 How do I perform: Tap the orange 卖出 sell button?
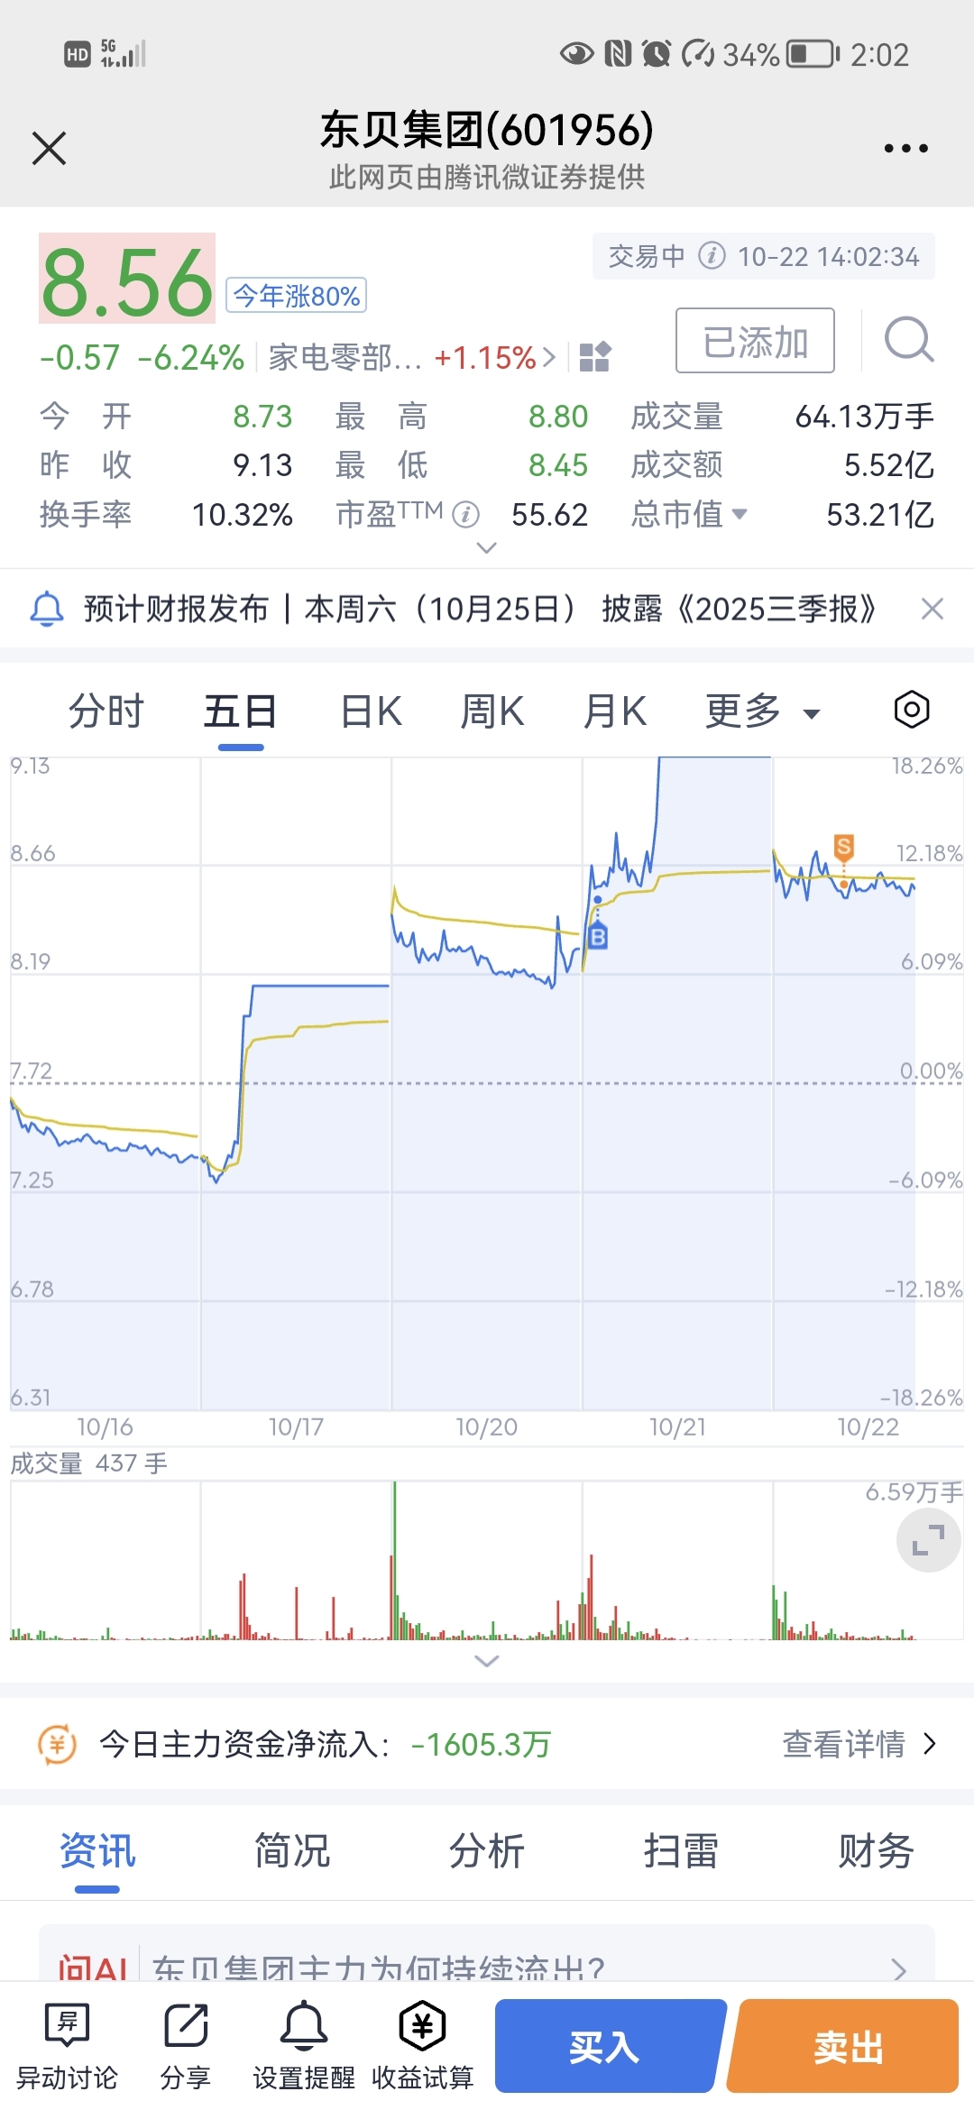click(x=846, y=2046)
